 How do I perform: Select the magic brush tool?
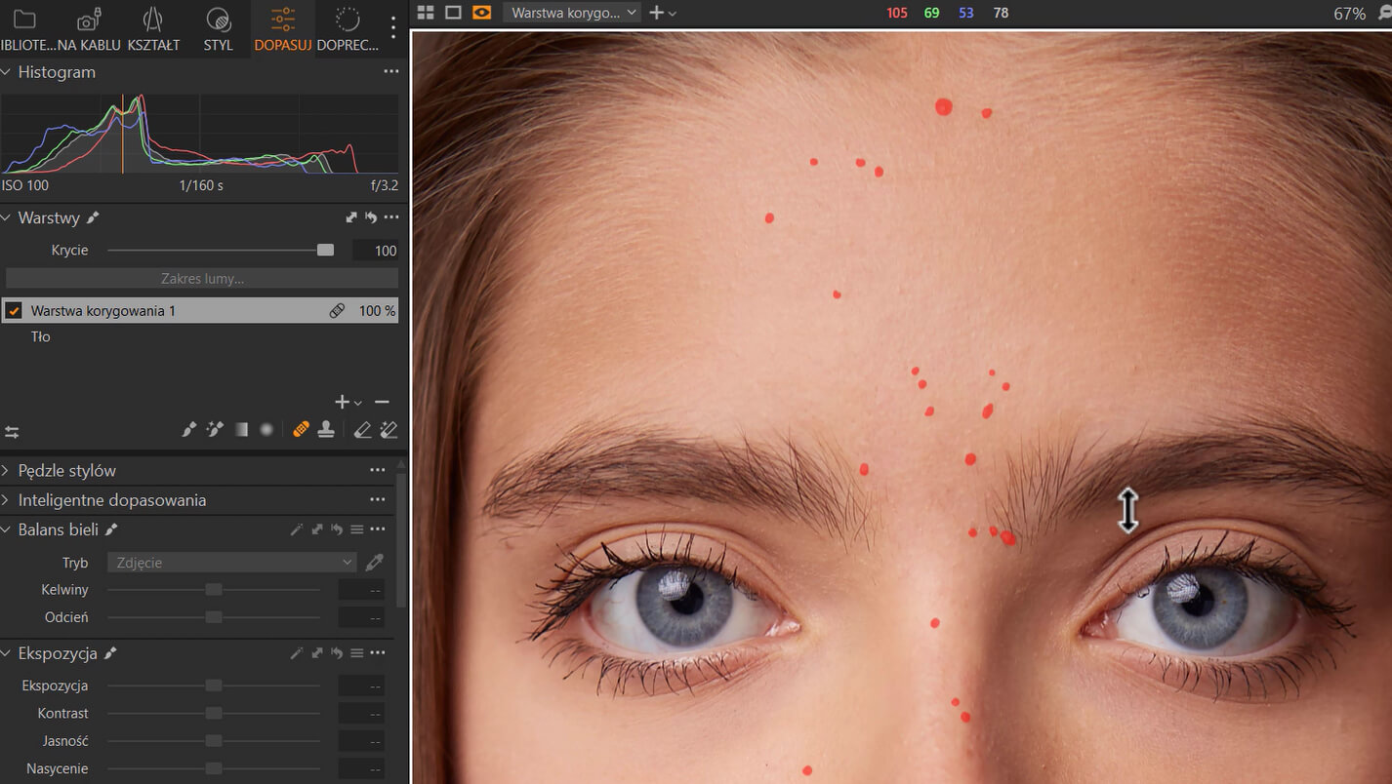pos(216,430)
